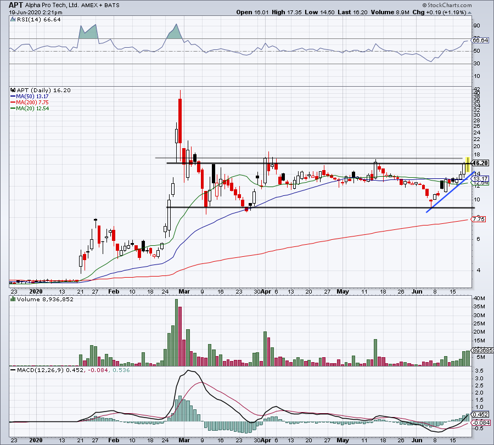Click the High 17.35 value
Viewport: 494px width, 445px height.
287,12
